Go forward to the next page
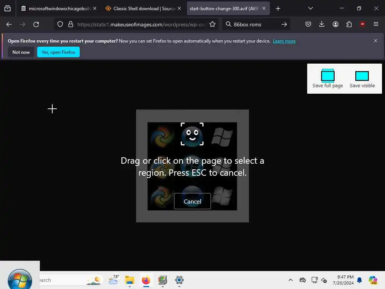 22,24
